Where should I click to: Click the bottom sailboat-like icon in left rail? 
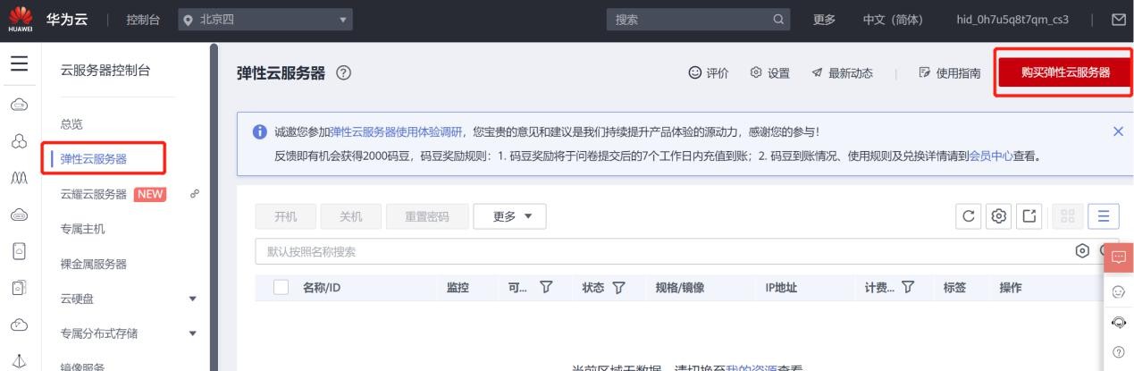pos(17,362)
